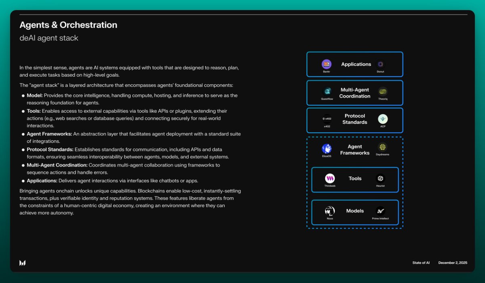Click the ACP protocol icon
The width and height of the screenshot is (485, 283).
(383, 119)
